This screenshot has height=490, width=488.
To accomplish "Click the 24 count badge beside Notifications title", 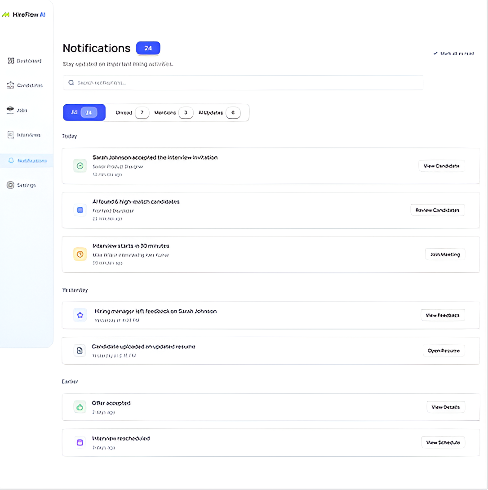I will coord(148,48).
